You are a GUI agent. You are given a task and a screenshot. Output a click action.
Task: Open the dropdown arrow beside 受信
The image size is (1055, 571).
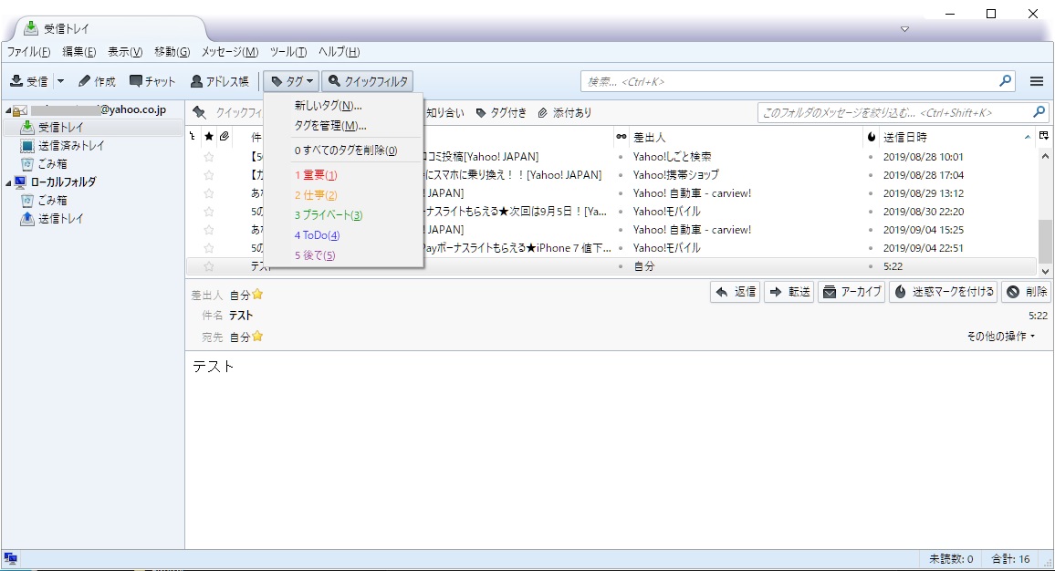pyautogui.click(x=61, y=81)
